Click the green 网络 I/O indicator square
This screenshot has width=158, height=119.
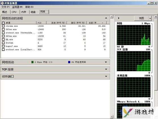pos(32,62)
